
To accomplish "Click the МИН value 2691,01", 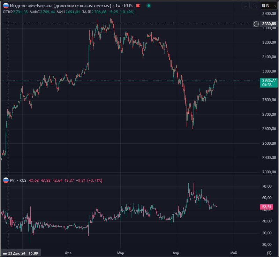I will point(73,12).
